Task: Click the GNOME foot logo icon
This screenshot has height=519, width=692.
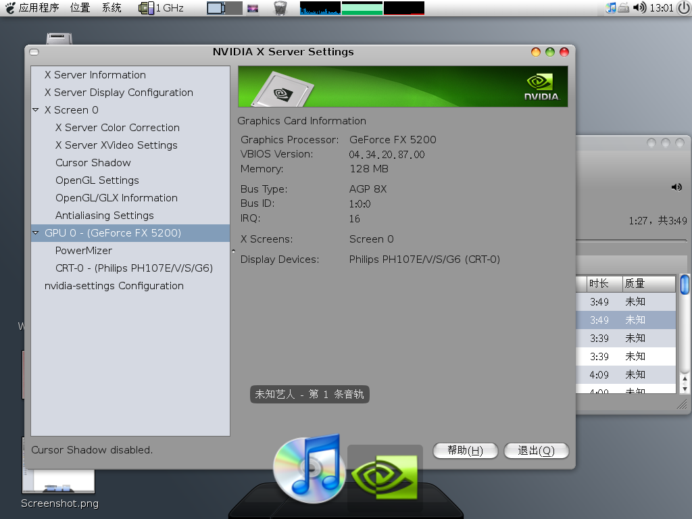Action: coord(9,8)
